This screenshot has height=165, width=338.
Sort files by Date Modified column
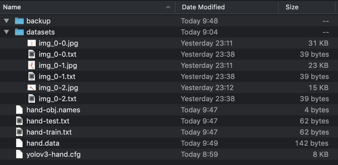[203, 7]
